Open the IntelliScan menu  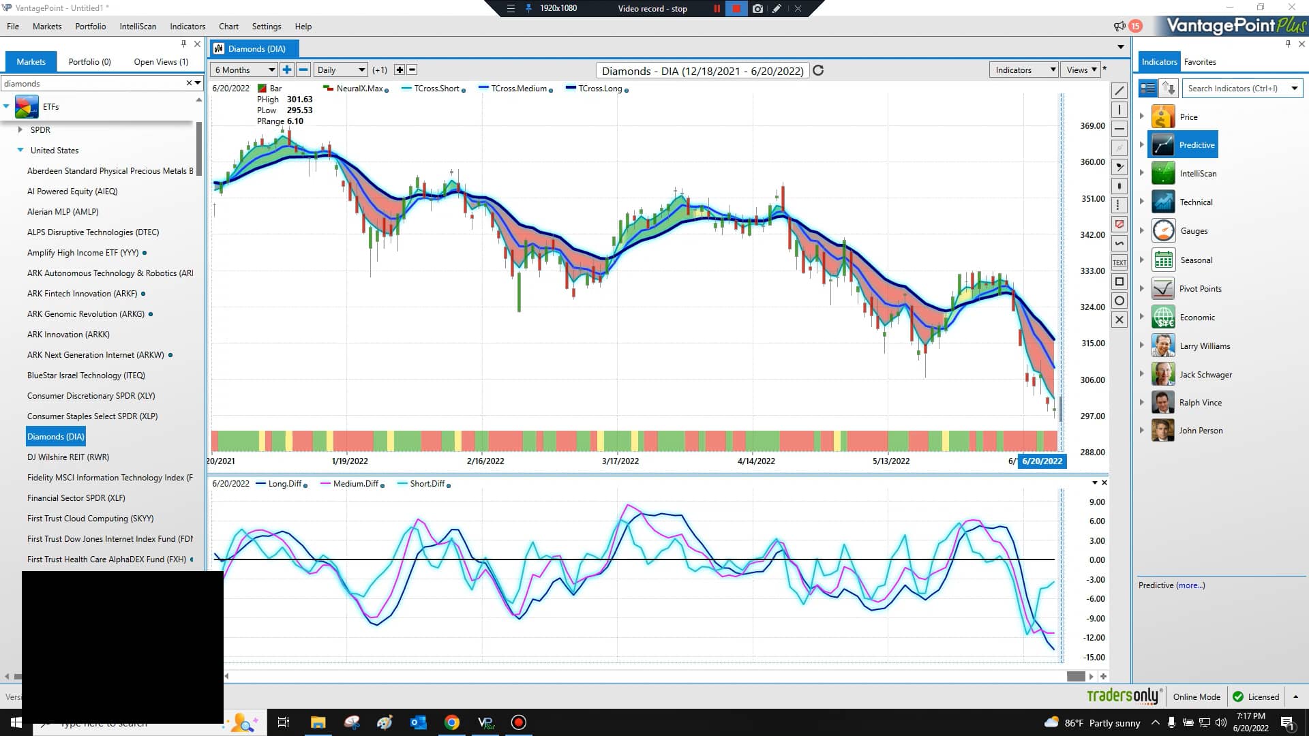click(138, 27)
